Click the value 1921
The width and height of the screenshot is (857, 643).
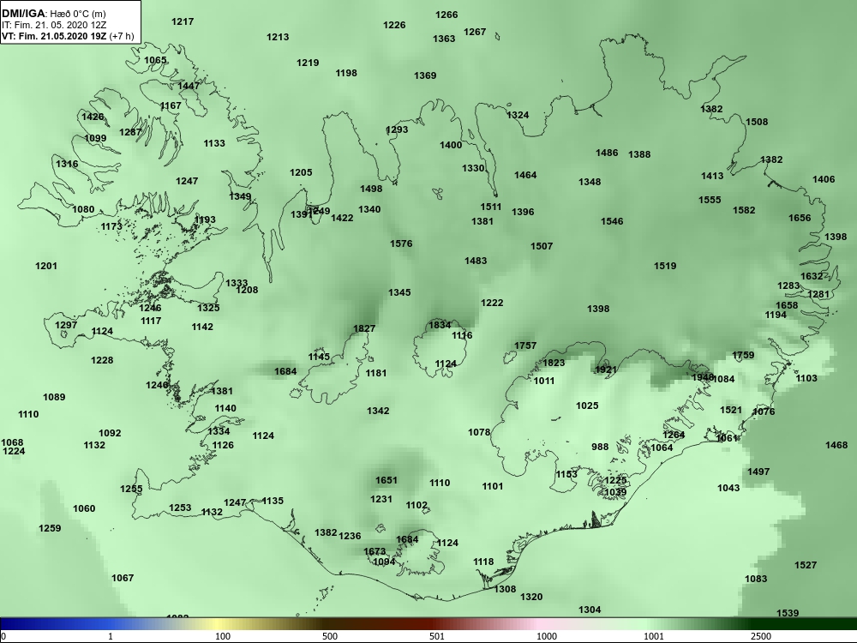606,370
